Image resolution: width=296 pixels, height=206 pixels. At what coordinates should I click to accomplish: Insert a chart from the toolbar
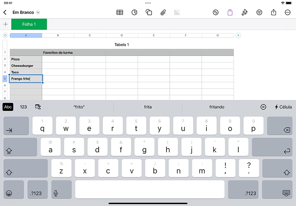pyautogui.click(x=134, y=12)
